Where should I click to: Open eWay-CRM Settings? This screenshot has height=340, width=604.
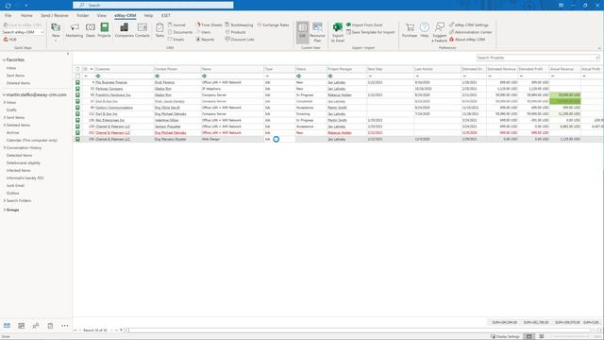point(469,25)
